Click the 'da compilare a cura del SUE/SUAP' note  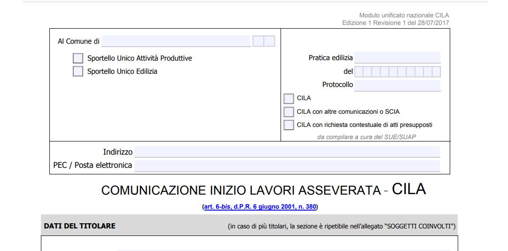coord(367,137)
